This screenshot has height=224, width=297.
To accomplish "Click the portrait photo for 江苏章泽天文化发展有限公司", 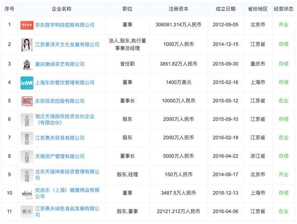I will 27,44.
